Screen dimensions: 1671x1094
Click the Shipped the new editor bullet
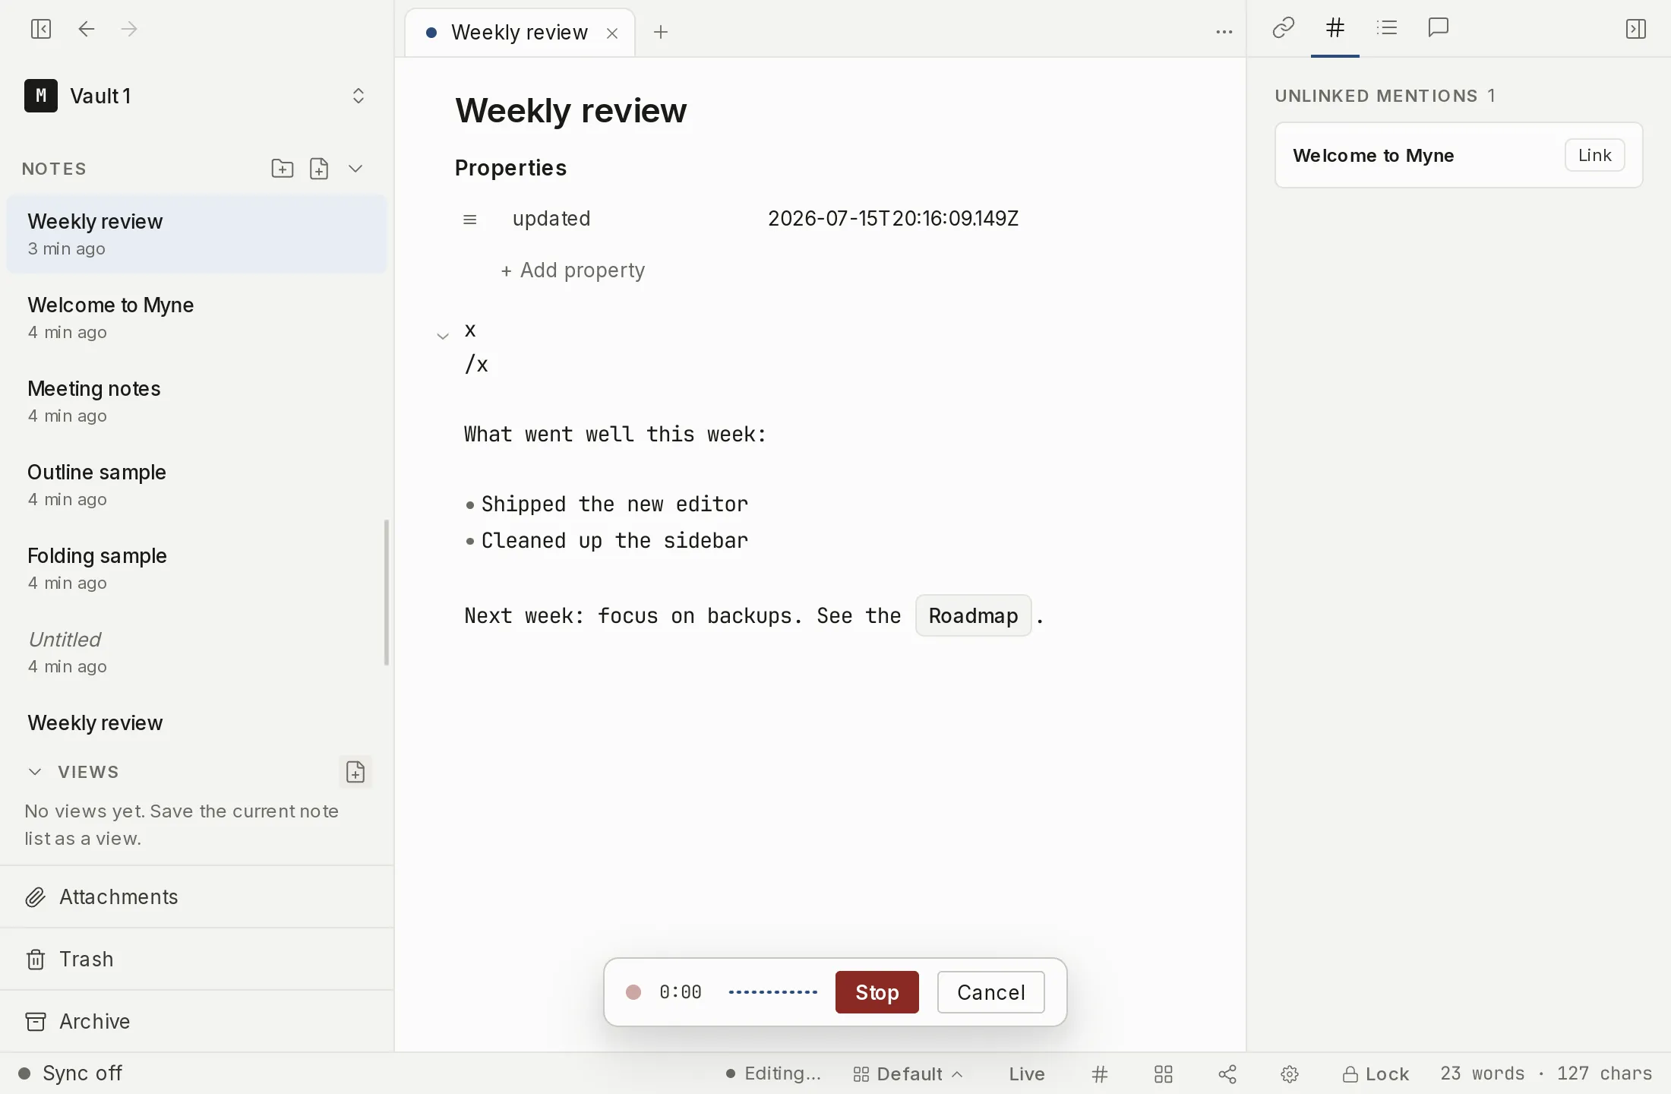(614, 504)
